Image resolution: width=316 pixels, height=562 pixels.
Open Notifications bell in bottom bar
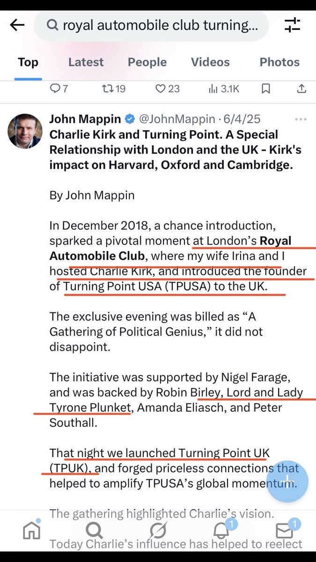click(221, 530)
